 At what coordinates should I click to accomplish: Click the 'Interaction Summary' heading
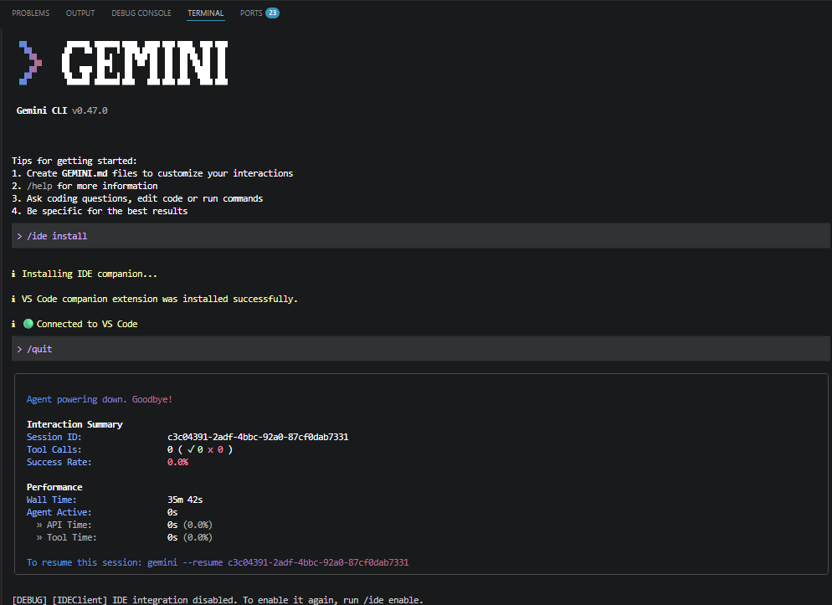pos(74,424)
